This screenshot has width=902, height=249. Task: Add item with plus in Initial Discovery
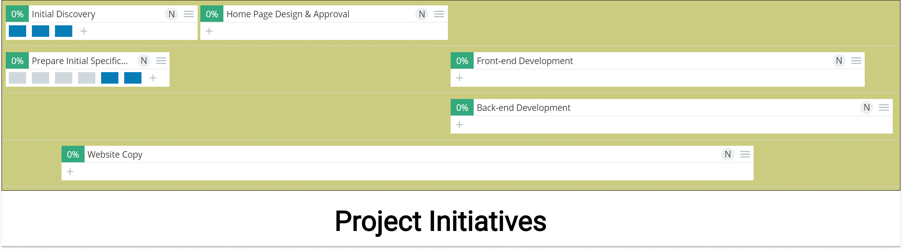[x=84, y=31]
